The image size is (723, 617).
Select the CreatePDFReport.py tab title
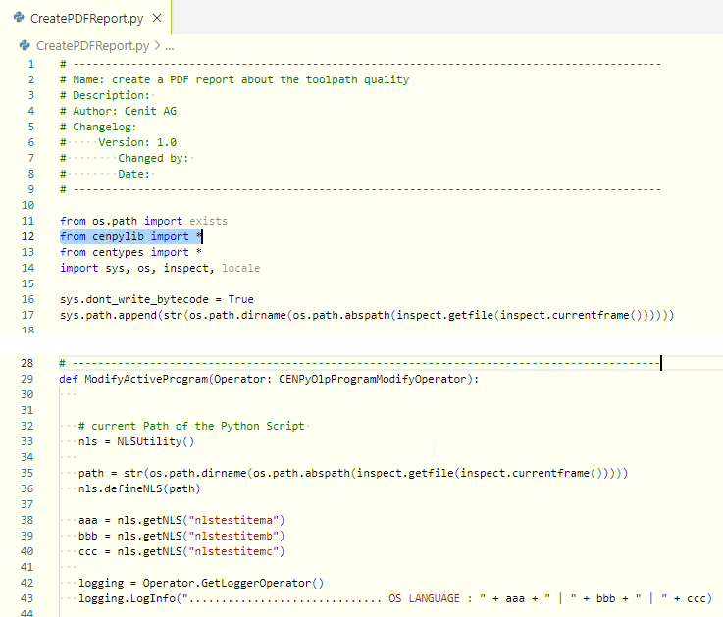(x=86, y=18)
